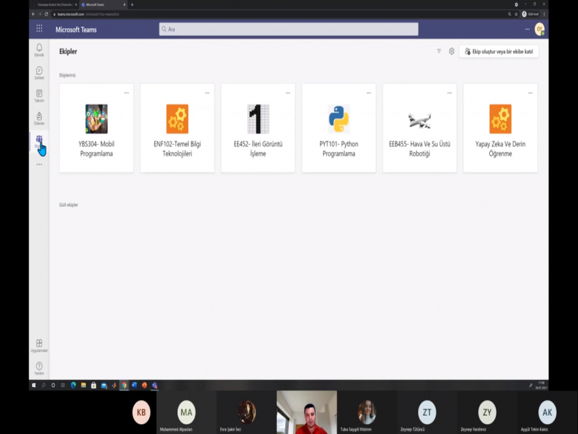Switch to the Osmaniye Korkut Ata browser tab
The height and width of the screenshot is (434, 578).
pyautogui.click(x=55, y=5)
